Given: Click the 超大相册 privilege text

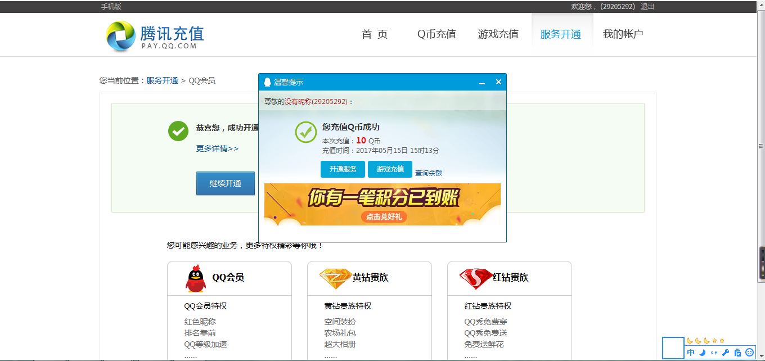Looking at the screenshot, I should [340, 344].
